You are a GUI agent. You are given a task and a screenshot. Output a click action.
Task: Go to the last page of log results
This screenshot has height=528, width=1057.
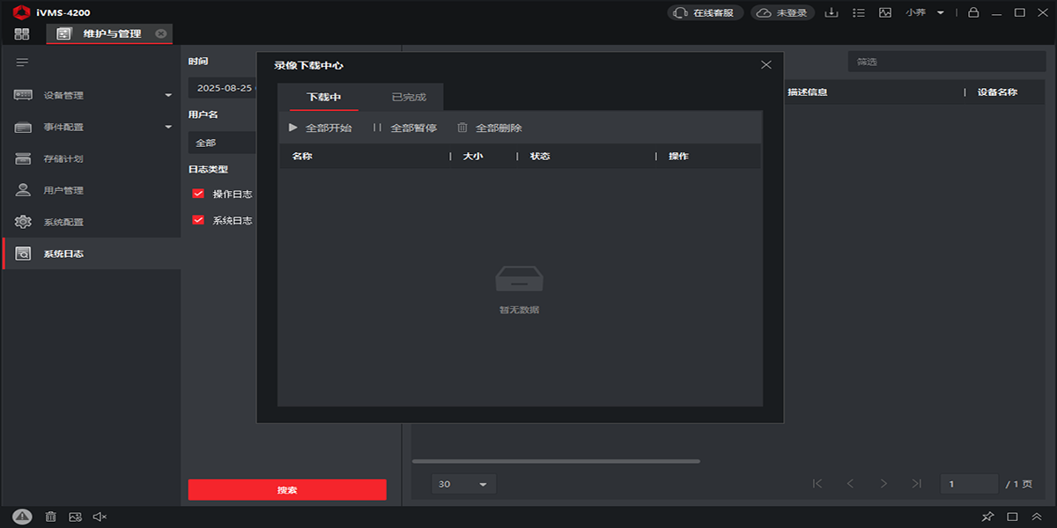(917, 483)
